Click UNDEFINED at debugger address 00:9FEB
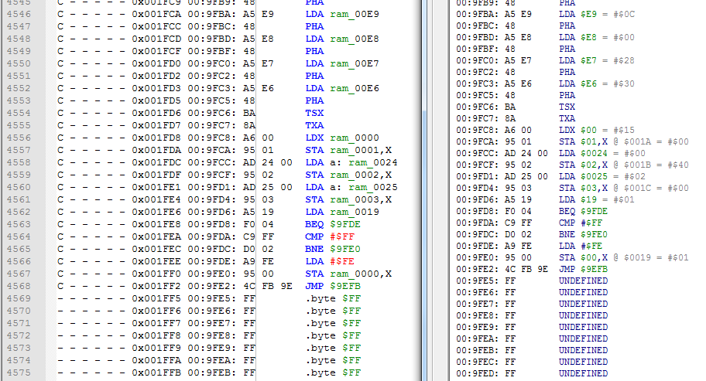The height and width of the screenshot is (381, 706). (x=583, y=350)
